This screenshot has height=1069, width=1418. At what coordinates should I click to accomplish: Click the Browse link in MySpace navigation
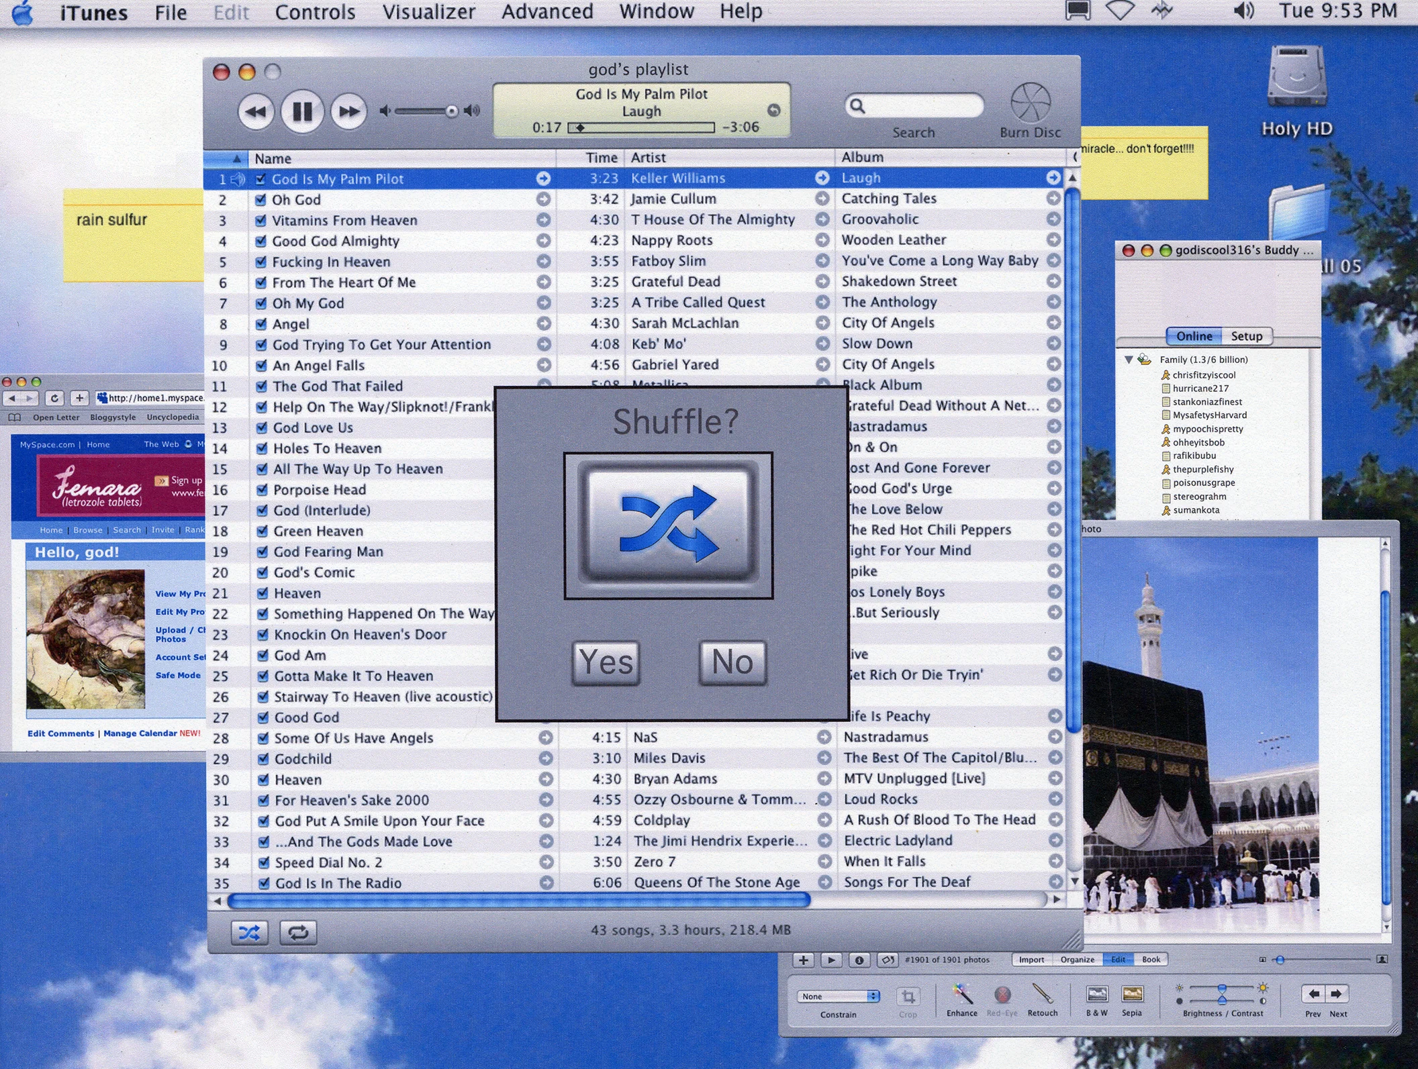pos(88,530)
